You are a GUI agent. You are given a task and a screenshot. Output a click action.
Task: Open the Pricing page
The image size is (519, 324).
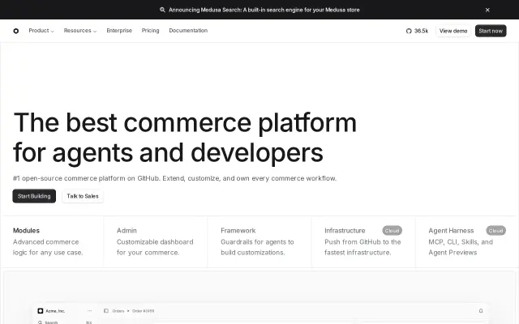(x=150, y=31)
